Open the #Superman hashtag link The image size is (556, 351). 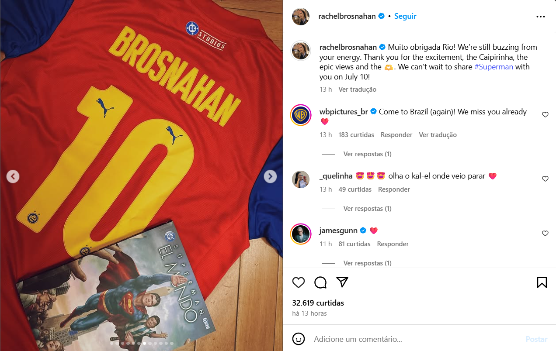493,67
